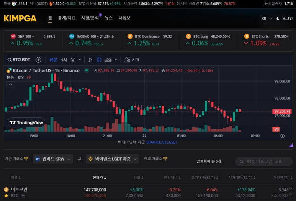This screenshot has width=296, height=201.
Task: Click the Google icon by 환율
Action: (x=14, y=3)
